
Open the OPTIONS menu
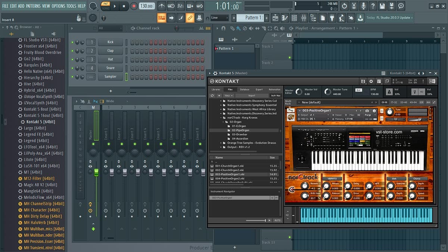pos(58,6)
